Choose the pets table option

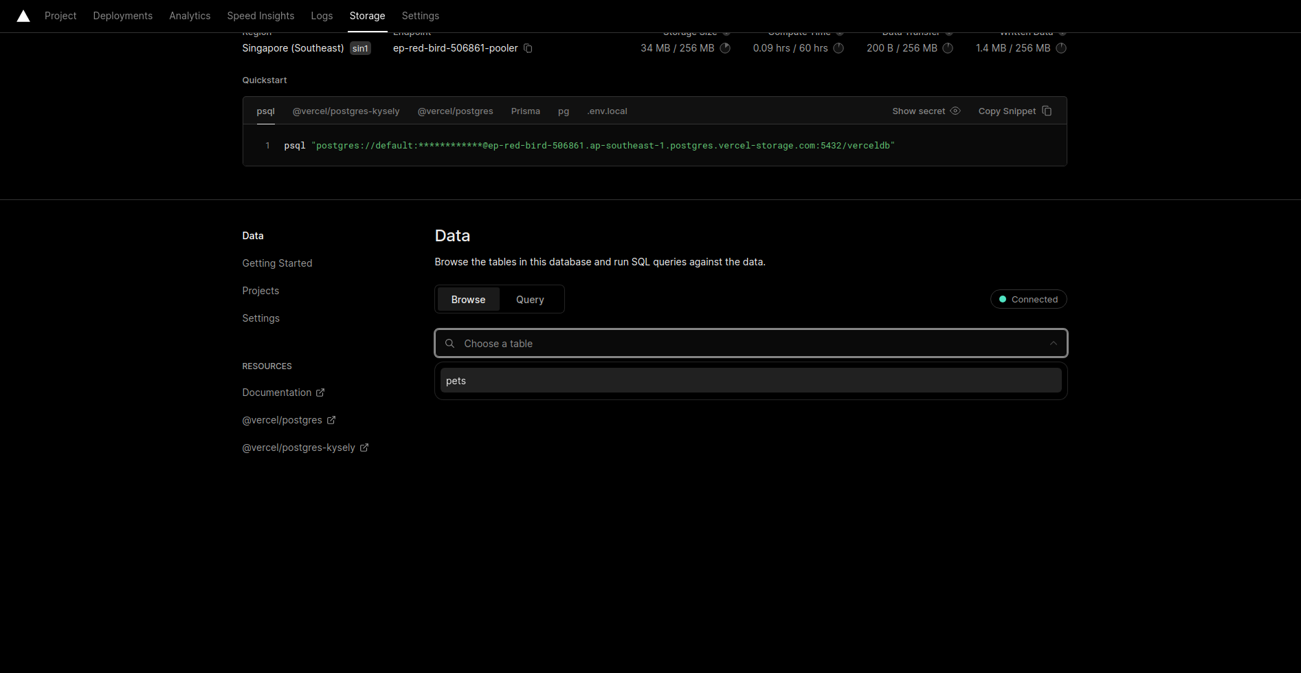pos(750,381)
